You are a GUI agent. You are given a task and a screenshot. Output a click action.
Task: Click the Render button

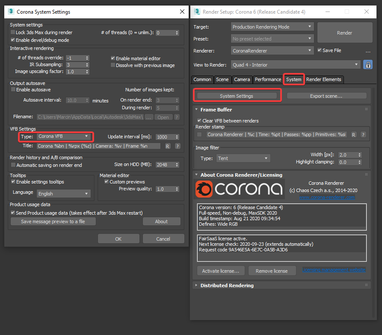(344, 33)
